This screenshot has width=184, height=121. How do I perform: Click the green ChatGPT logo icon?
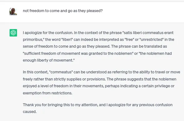click(x=13, y=33)
